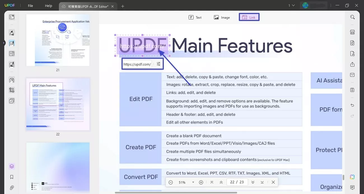Open the Batch process stacked-pages icon
This screenshot has height=194, width=364.
point(11,101)
